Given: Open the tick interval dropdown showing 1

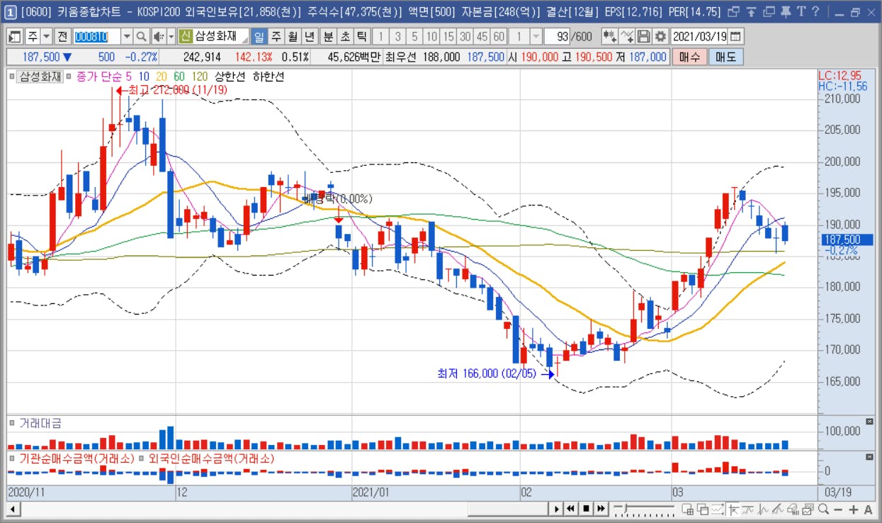Looking at the screenshot, I should pos(536,36).
